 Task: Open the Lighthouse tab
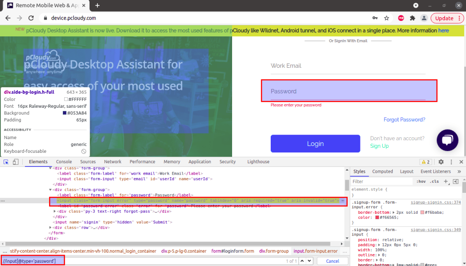pos(258,162)
